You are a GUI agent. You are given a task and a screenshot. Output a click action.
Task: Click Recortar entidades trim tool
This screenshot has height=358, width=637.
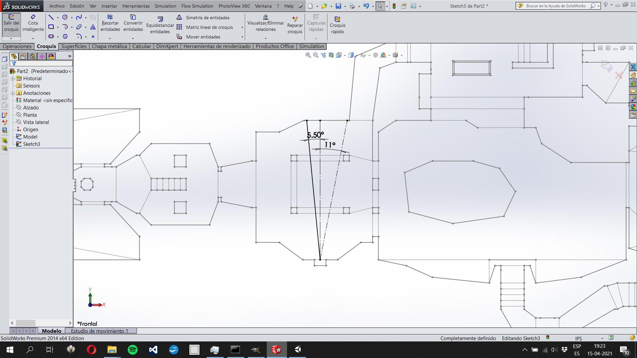[x=110, y=23]
